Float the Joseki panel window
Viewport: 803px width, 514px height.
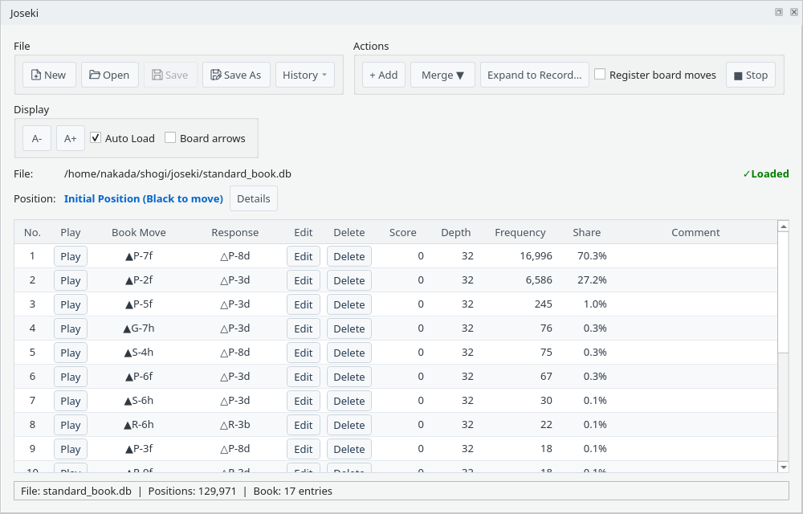[778, 12]
